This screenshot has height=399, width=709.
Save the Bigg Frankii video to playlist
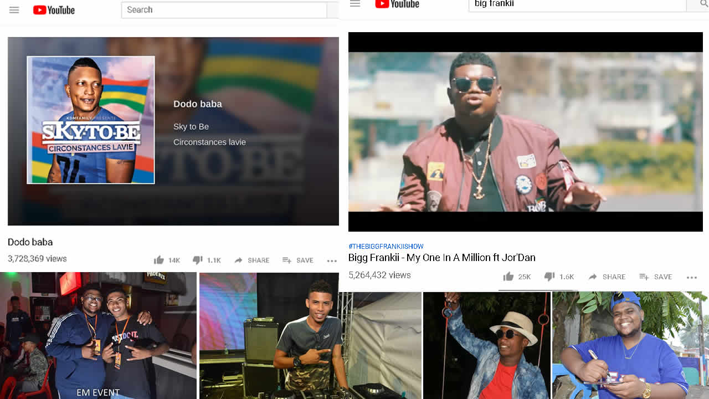(656, 277)
